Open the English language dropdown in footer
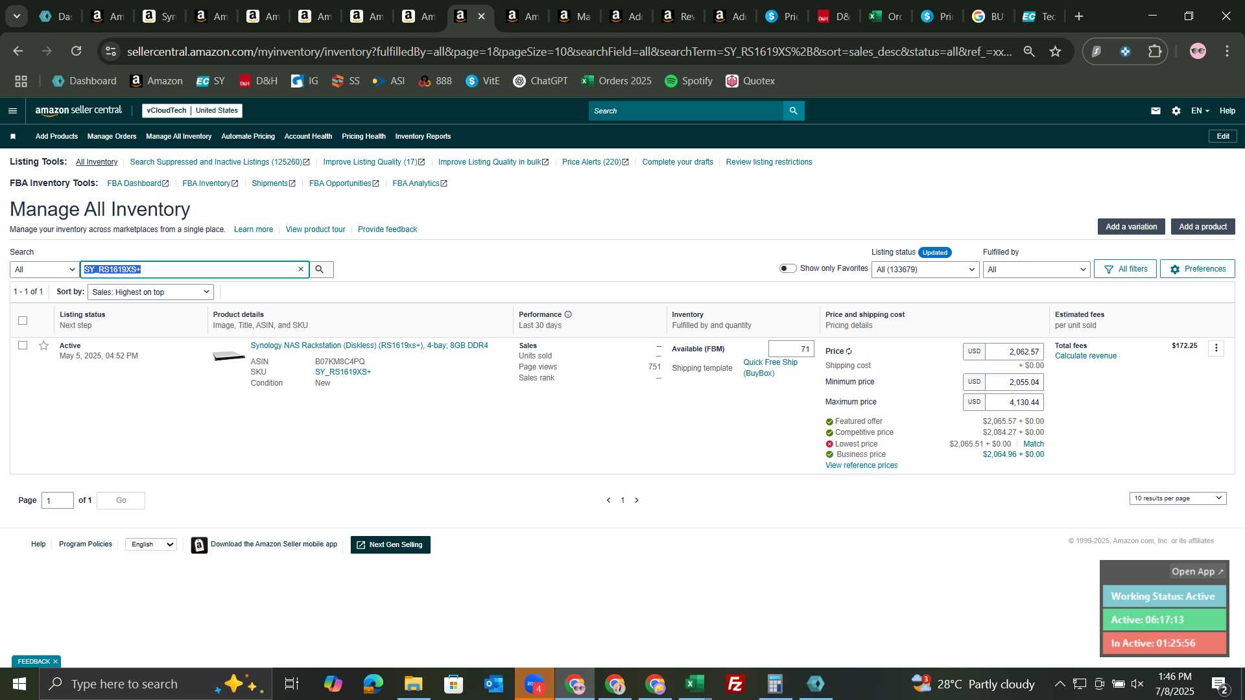The image size is (1245, 700). click(151, 544)
